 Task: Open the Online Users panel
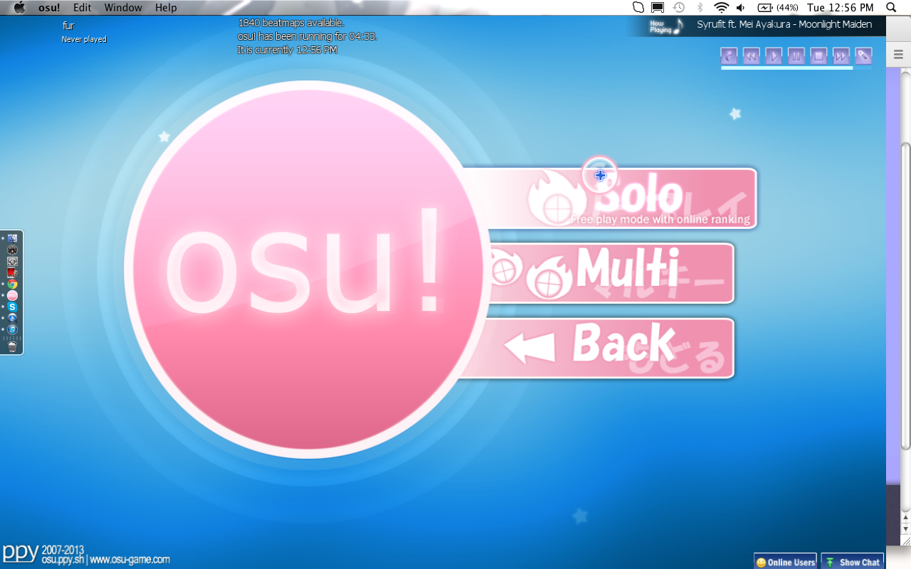786,562
